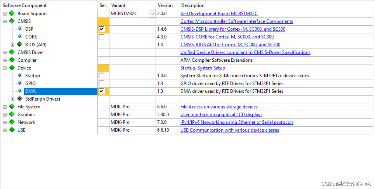Enable the GPIO component checkbox
This screenshot has width=375, height=189.
(102, 83)
